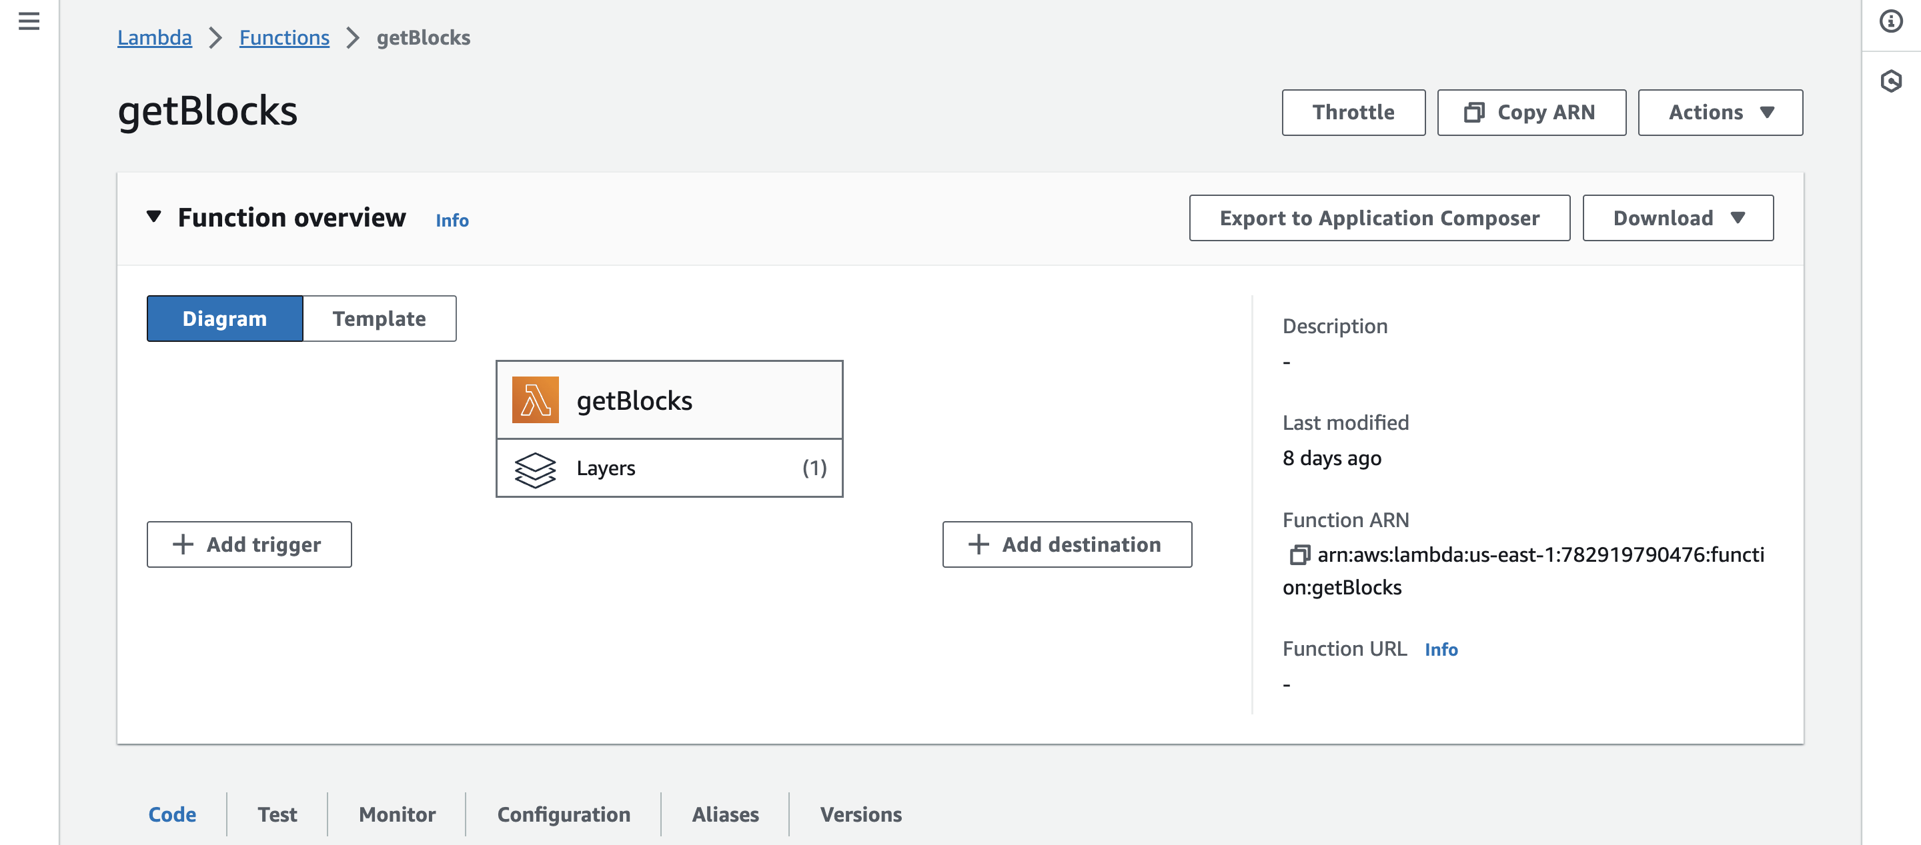This screenshot has height=845, width=1921.
Task: Select the Diagram view toggle
Action: [x=225, y=319]
